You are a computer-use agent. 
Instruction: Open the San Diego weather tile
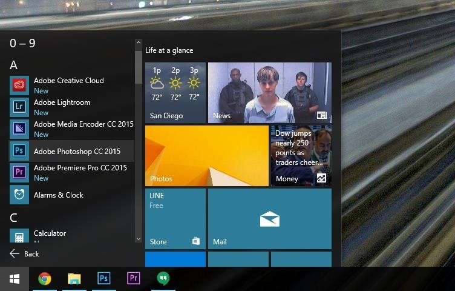[175, 93]
